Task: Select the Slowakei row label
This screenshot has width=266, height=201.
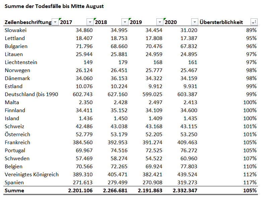Action: pyautogui.click(x=16, y=30)
